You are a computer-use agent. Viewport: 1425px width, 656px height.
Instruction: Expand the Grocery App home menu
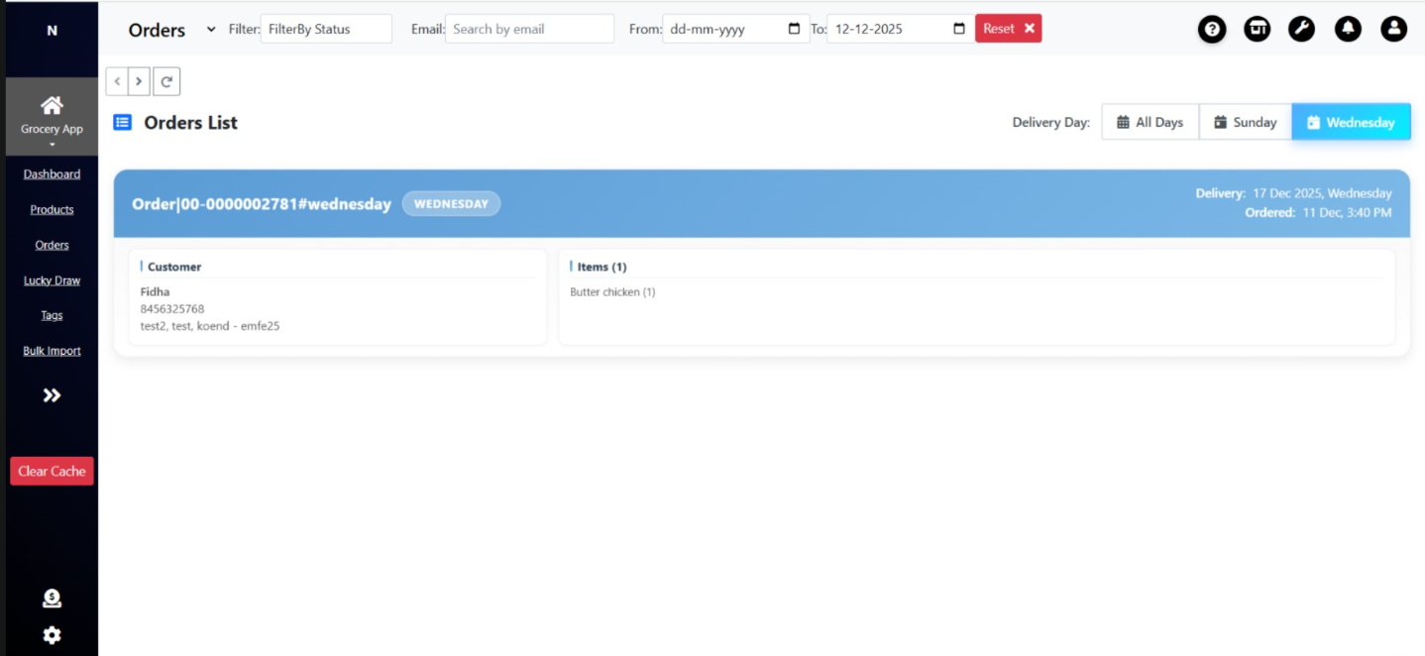52,117
